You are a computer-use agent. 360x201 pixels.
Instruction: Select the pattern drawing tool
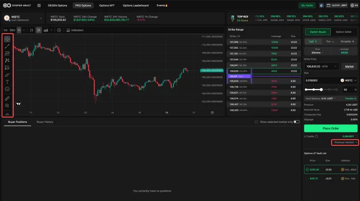click(7, 60)
